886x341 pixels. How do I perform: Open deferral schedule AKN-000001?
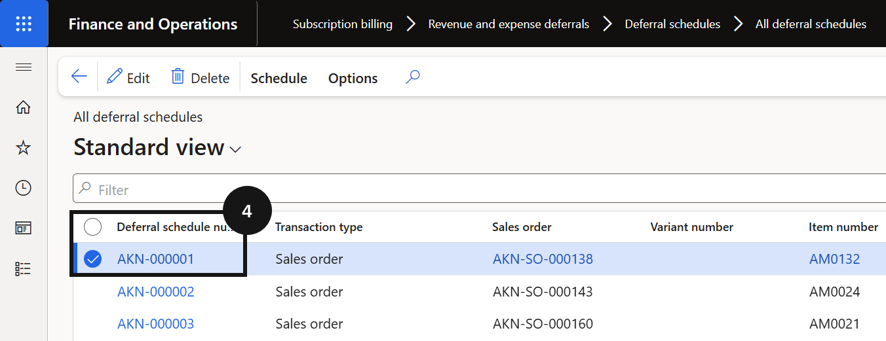click(x=156, y=259)
